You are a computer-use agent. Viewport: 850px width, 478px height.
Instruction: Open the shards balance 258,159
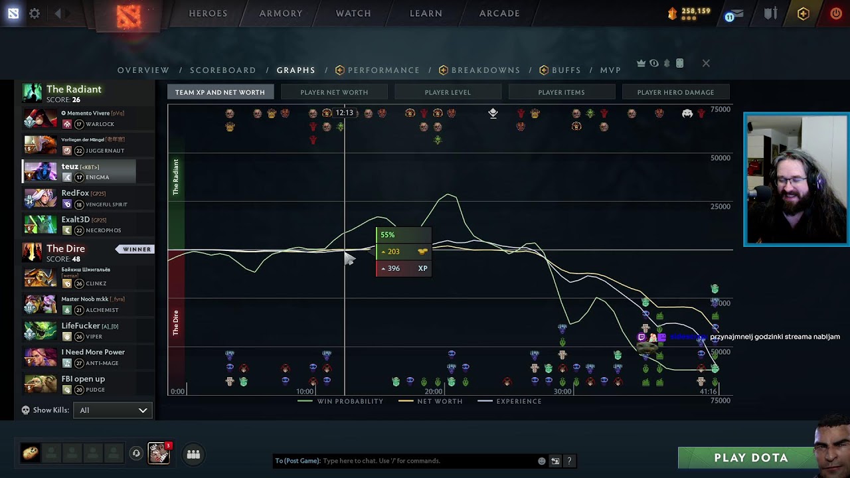point(689,13)
